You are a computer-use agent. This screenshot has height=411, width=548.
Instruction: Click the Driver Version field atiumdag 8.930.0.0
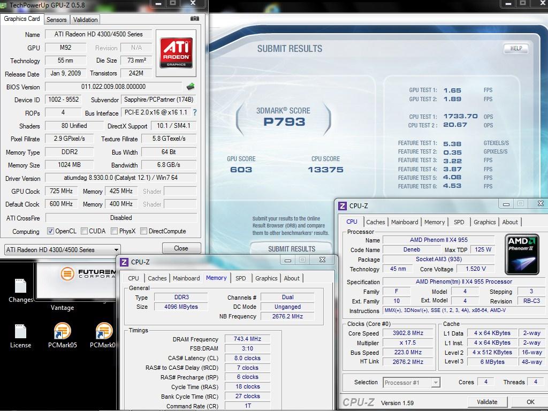pos(121,178)
